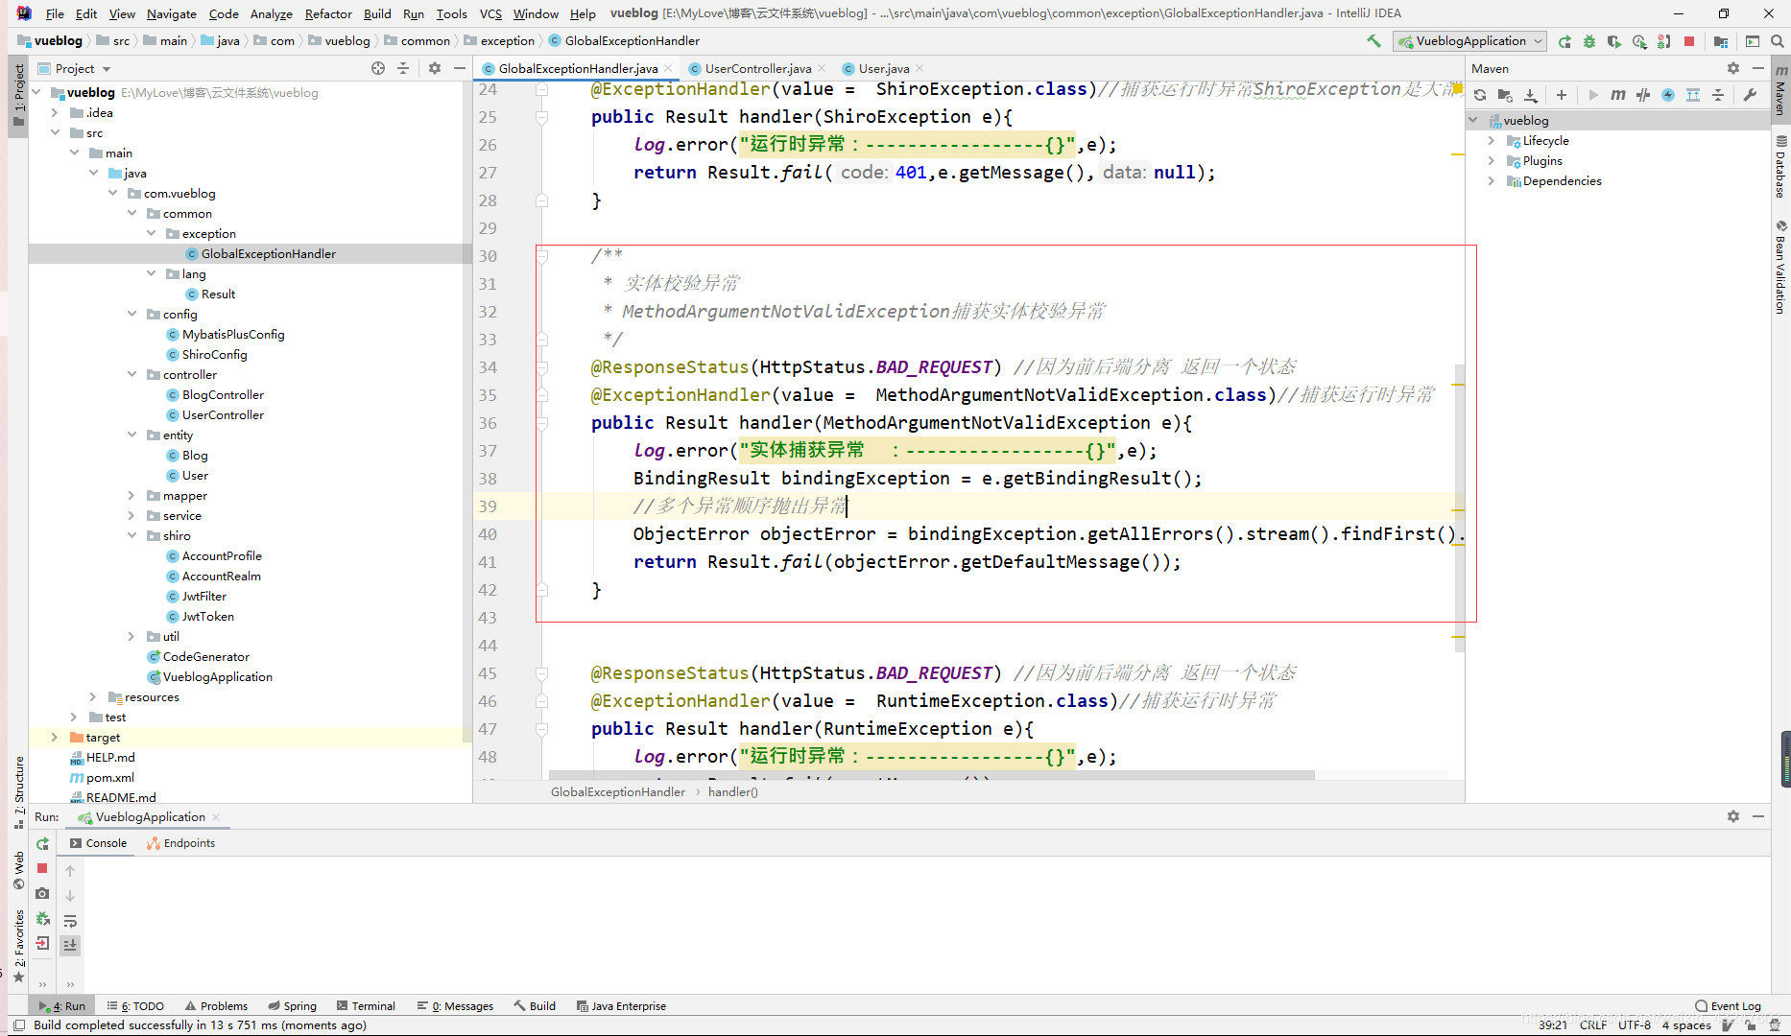Open Java Enterprise tool window
This screenshot has height=1036, width=1791.
click(621, 1006)
